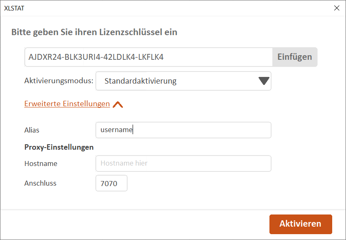Click the Hostname label
Screen dimensions: 346x240
(x=41, y=163)
